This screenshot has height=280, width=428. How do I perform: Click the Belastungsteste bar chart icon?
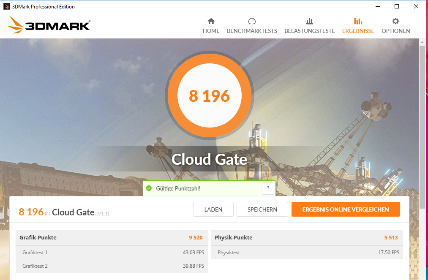point(309,21)
